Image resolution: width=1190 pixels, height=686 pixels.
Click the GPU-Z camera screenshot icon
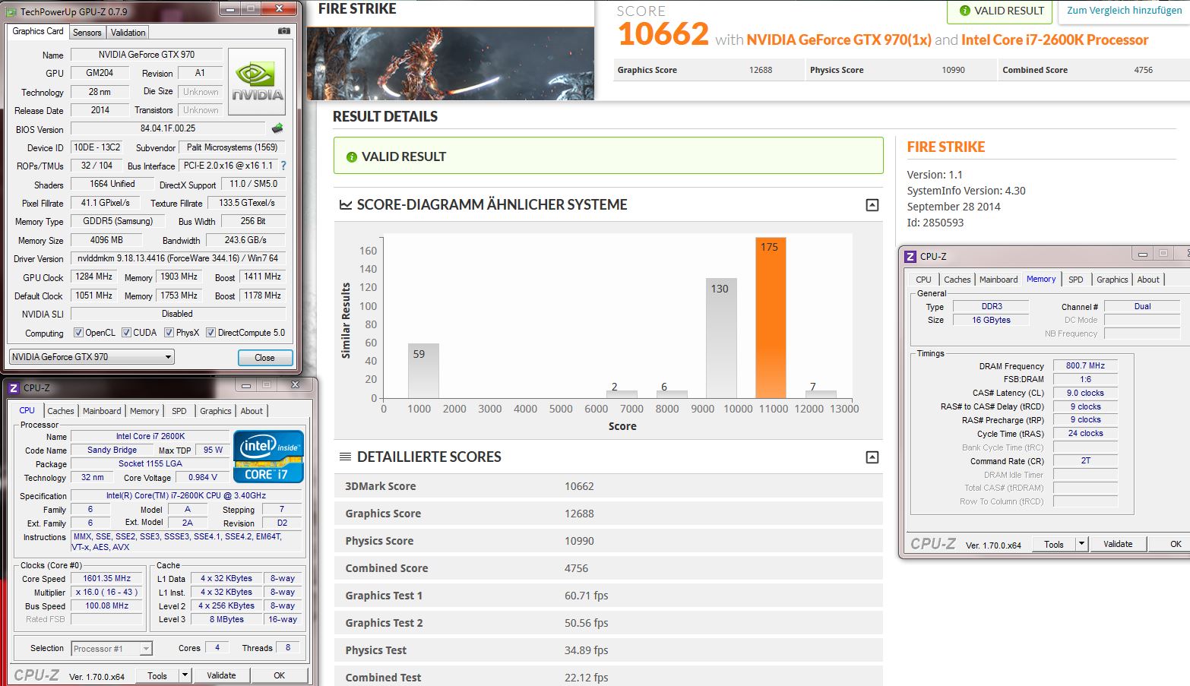[x=284, y=31]
